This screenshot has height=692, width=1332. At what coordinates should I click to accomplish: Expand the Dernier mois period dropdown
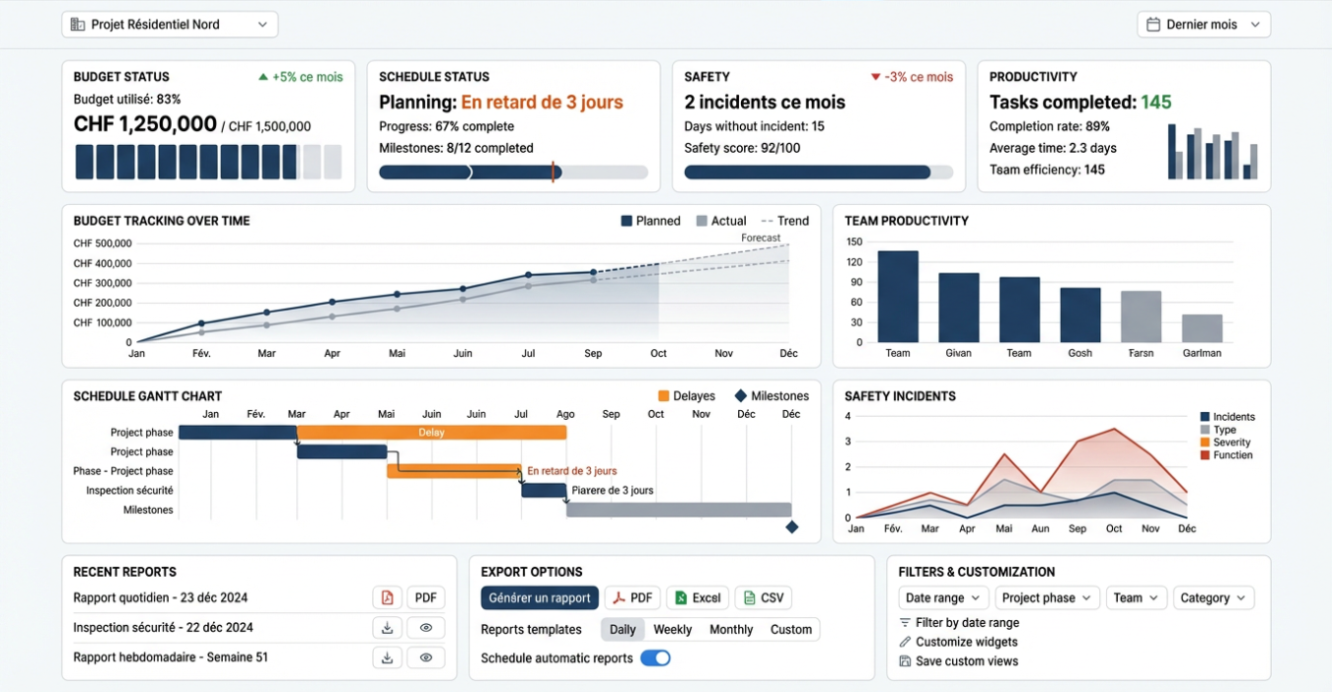point(1203,25)
